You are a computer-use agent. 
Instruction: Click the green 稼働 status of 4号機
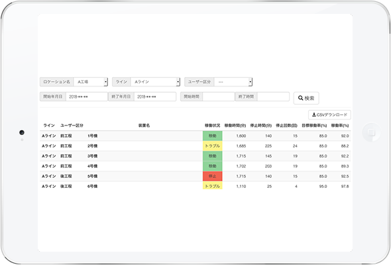[x=213, y=166]
